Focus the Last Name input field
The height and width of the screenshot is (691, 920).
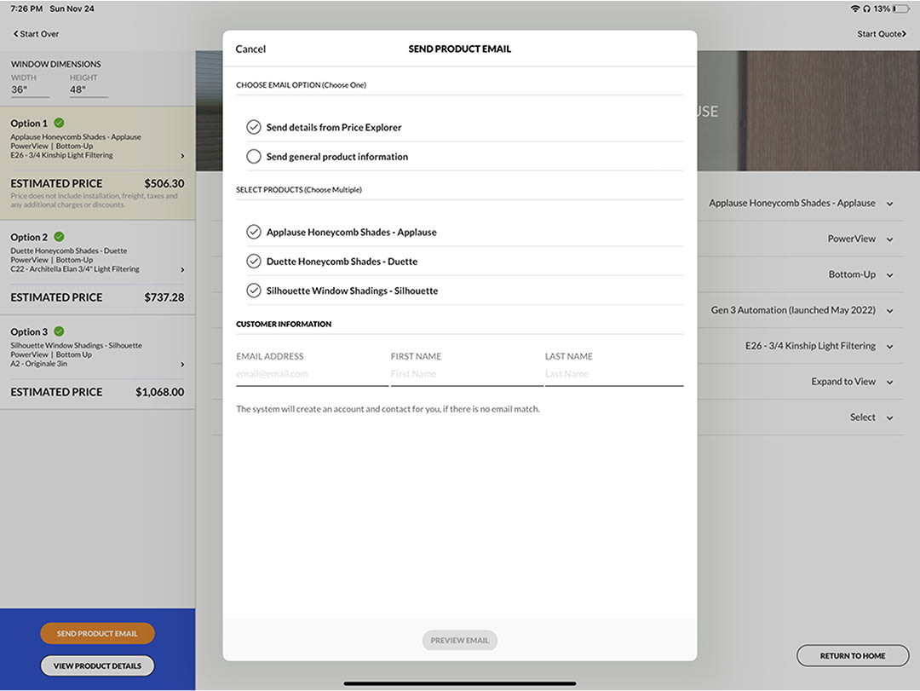613,374
